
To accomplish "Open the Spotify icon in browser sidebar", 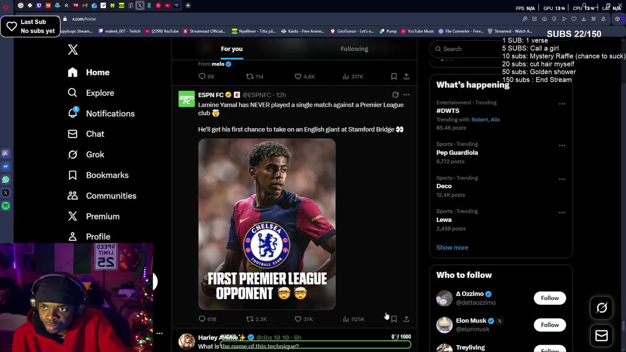I will pyautogui.click(x=5, y=206).
